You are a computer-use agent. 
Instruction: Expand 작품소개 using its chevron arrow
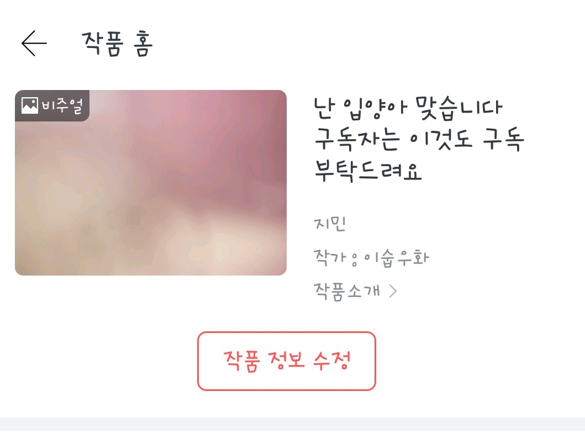point(393,292)
